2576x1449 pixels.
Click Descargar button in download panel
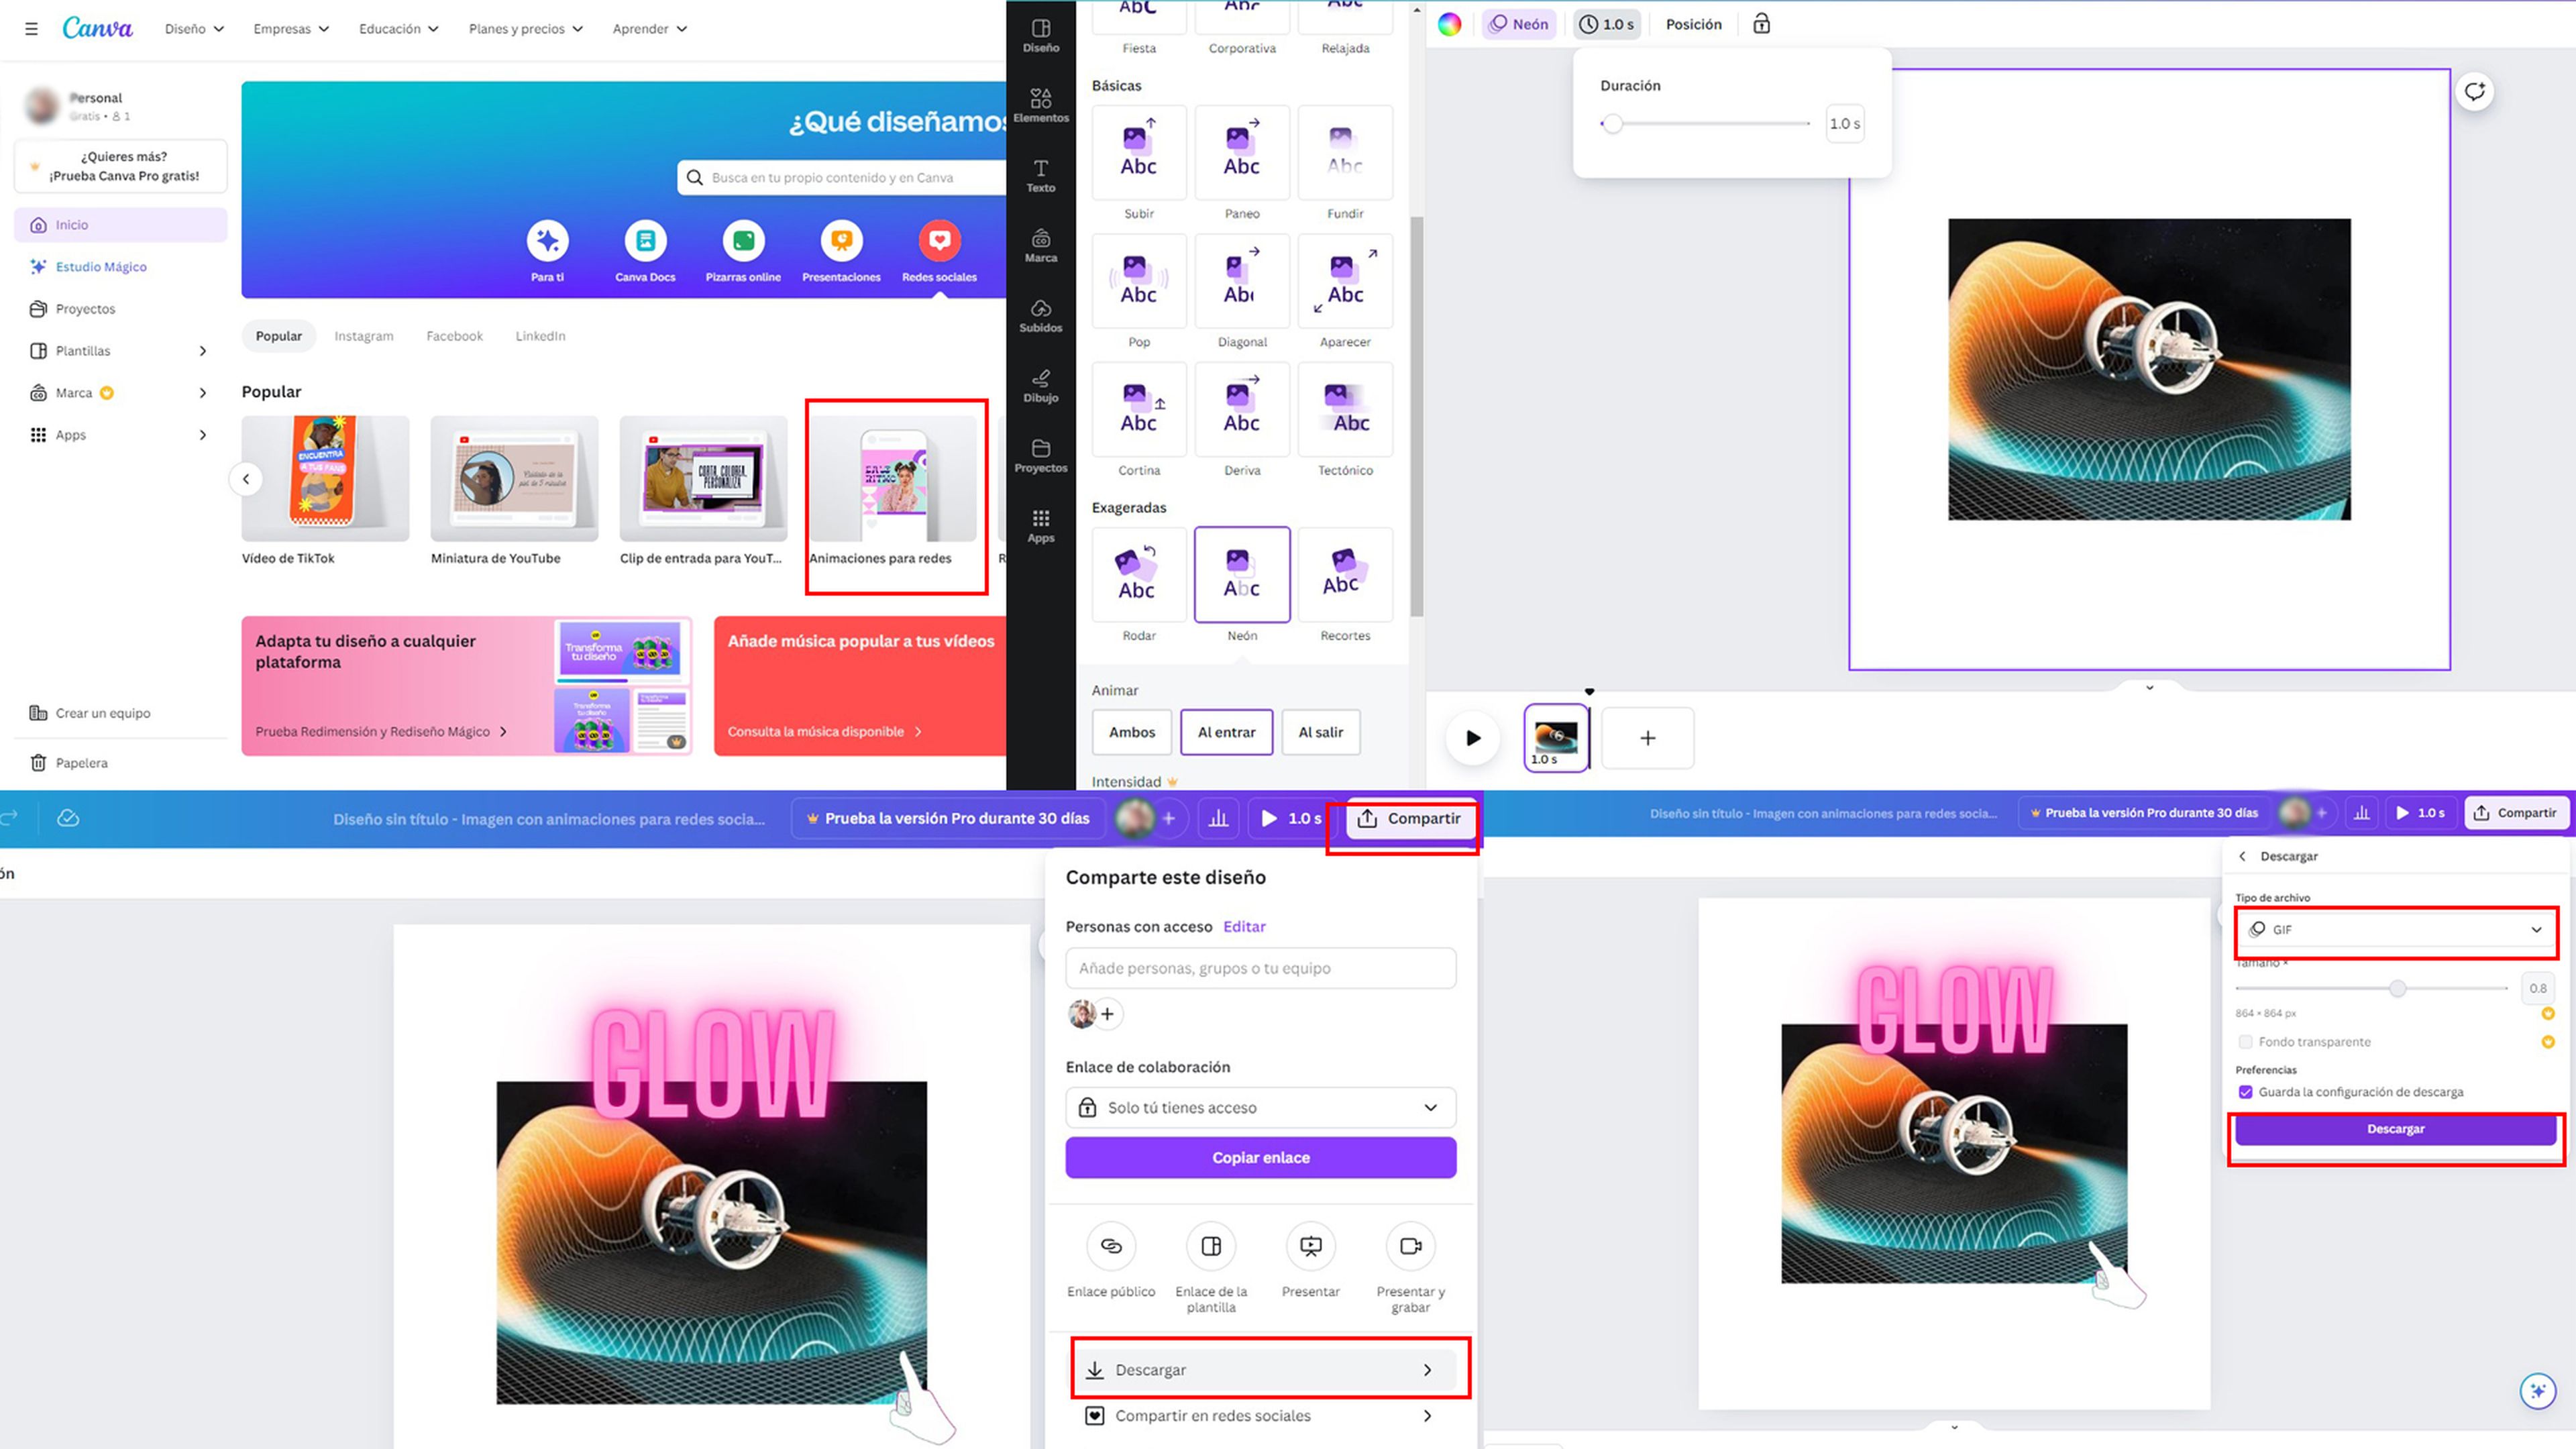point(2392,1129)
